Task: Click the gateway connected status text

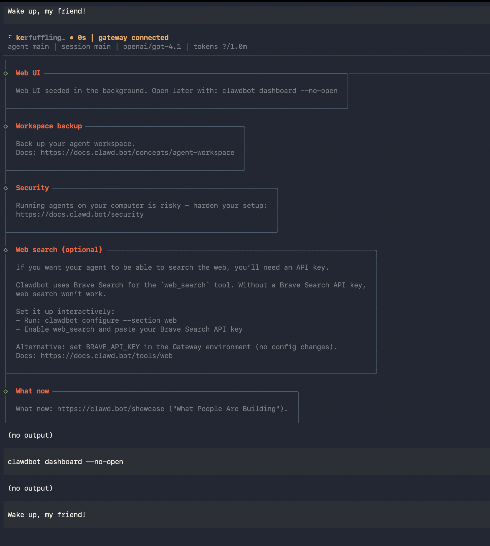Action: [133, 38]
